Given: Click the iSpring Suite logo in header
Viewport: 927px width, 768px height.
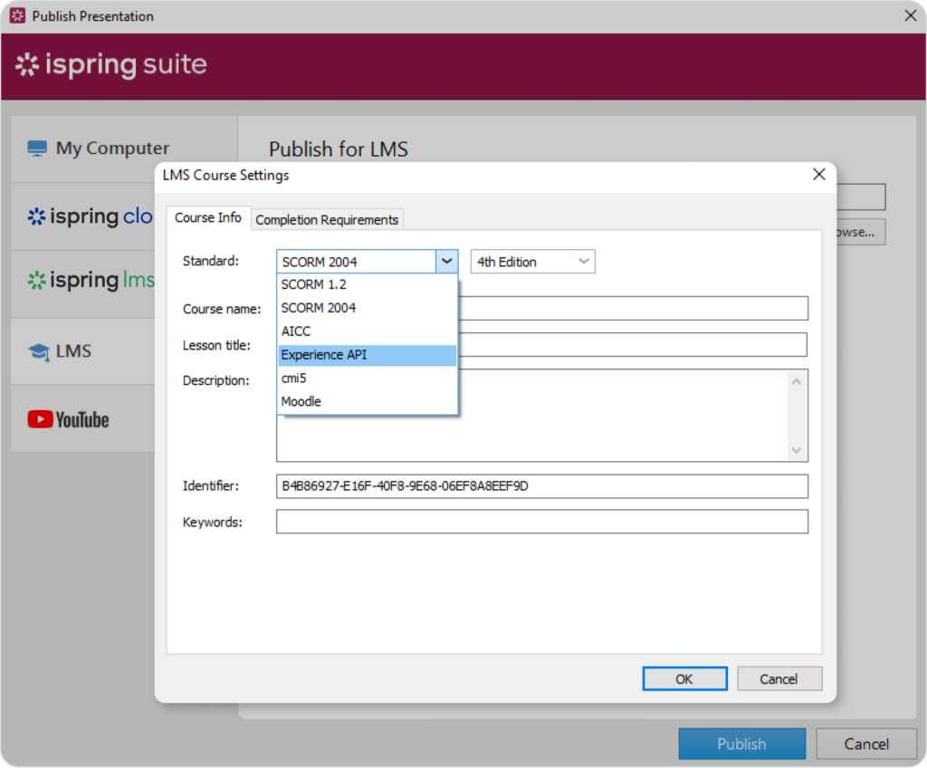Looking at the screenshot, I should pyautogui.click(x=111, y=64).
